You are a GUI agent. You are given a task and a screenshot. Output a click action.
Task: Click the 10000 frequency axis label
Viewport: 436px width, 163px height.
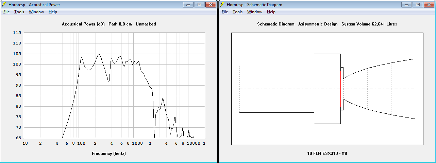[x=194, y=143]
